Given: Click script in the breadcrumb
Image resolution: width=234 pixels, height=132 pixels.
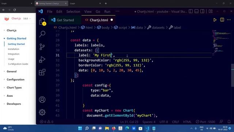Looking at the screenshot, I should coord(123,27).
